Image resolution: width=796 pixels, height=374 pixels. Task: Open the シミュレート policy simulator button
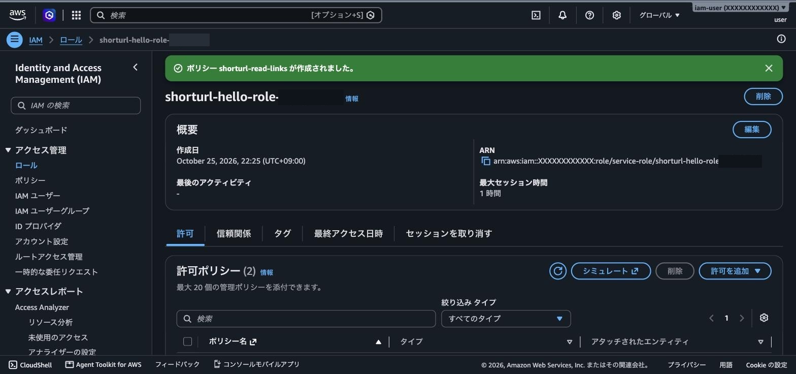click(611, 271)
